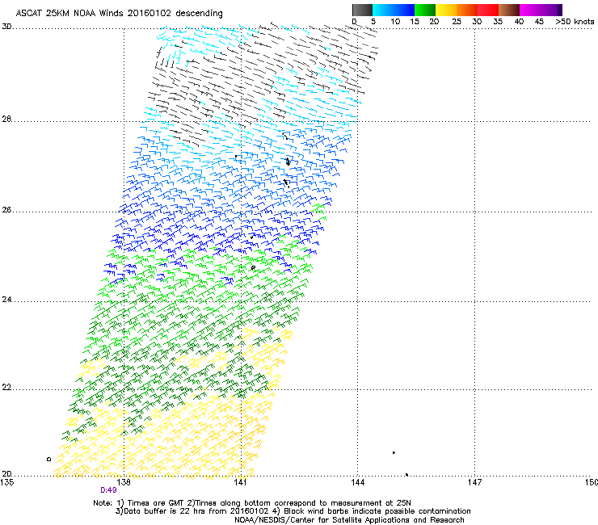598x525 pixels.
Task: Click latitude label '30'
Action: (x=6, y=27)
